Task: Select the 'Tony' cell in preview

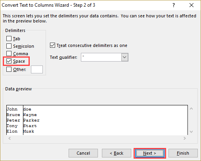Action: pos(12,126)
